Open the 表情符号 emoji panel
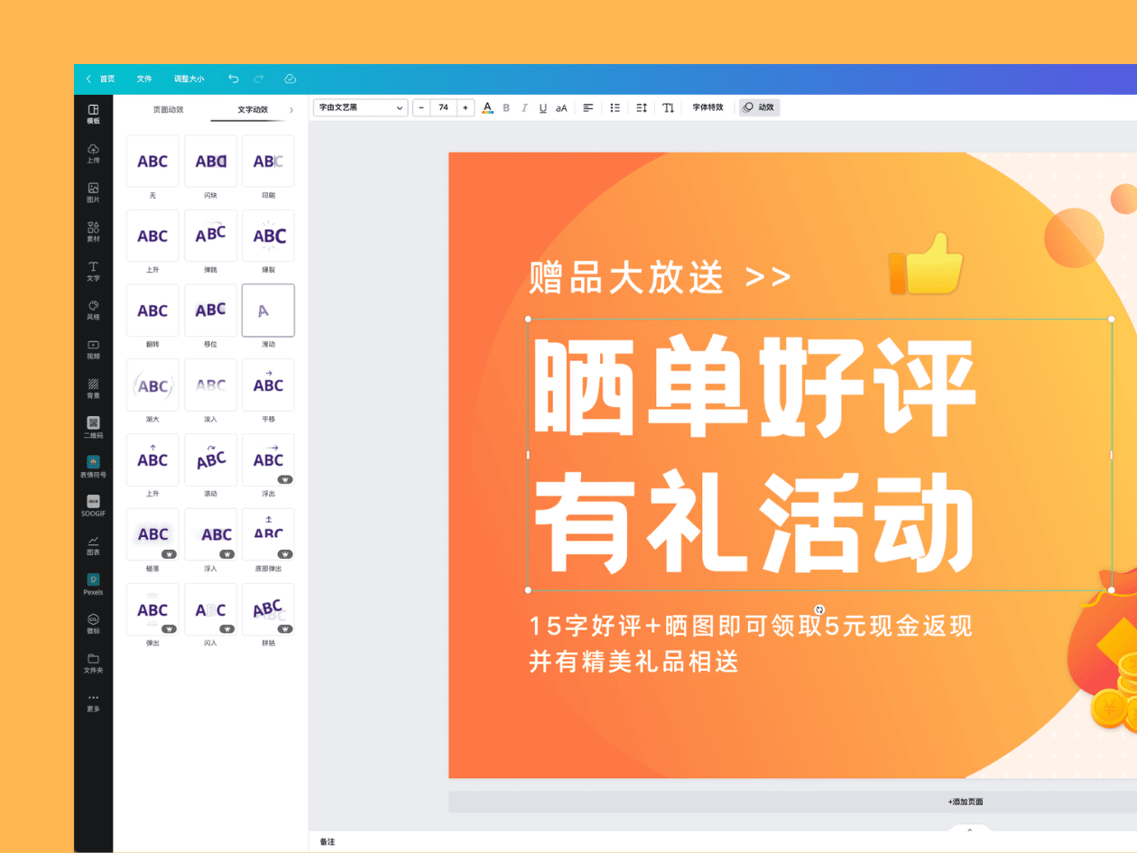Screen dimensions: 1137x853 pos(93,467)
